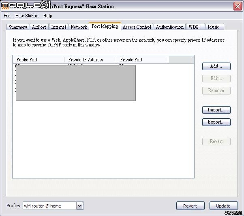Screen dimensions: 244x216
Task: Open the Access Control tab
Action: pos(137,27)
